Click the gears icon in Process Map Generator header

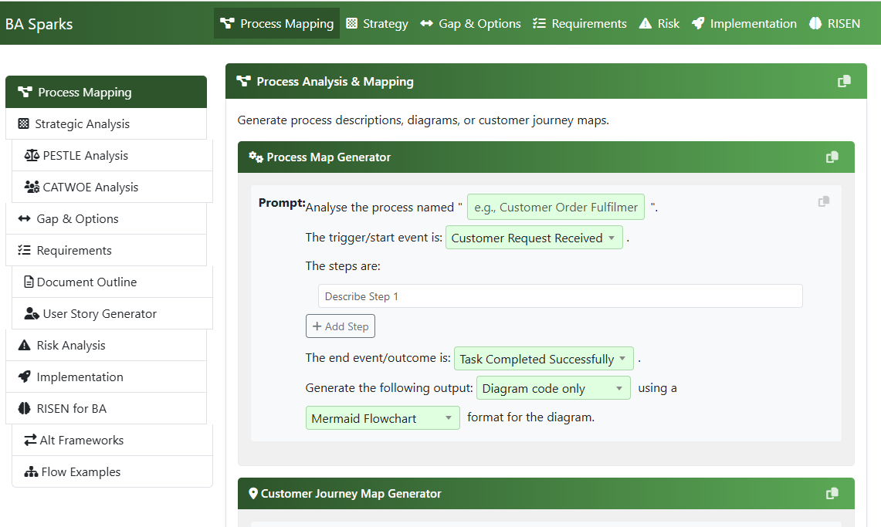click(x=256, y=157)
